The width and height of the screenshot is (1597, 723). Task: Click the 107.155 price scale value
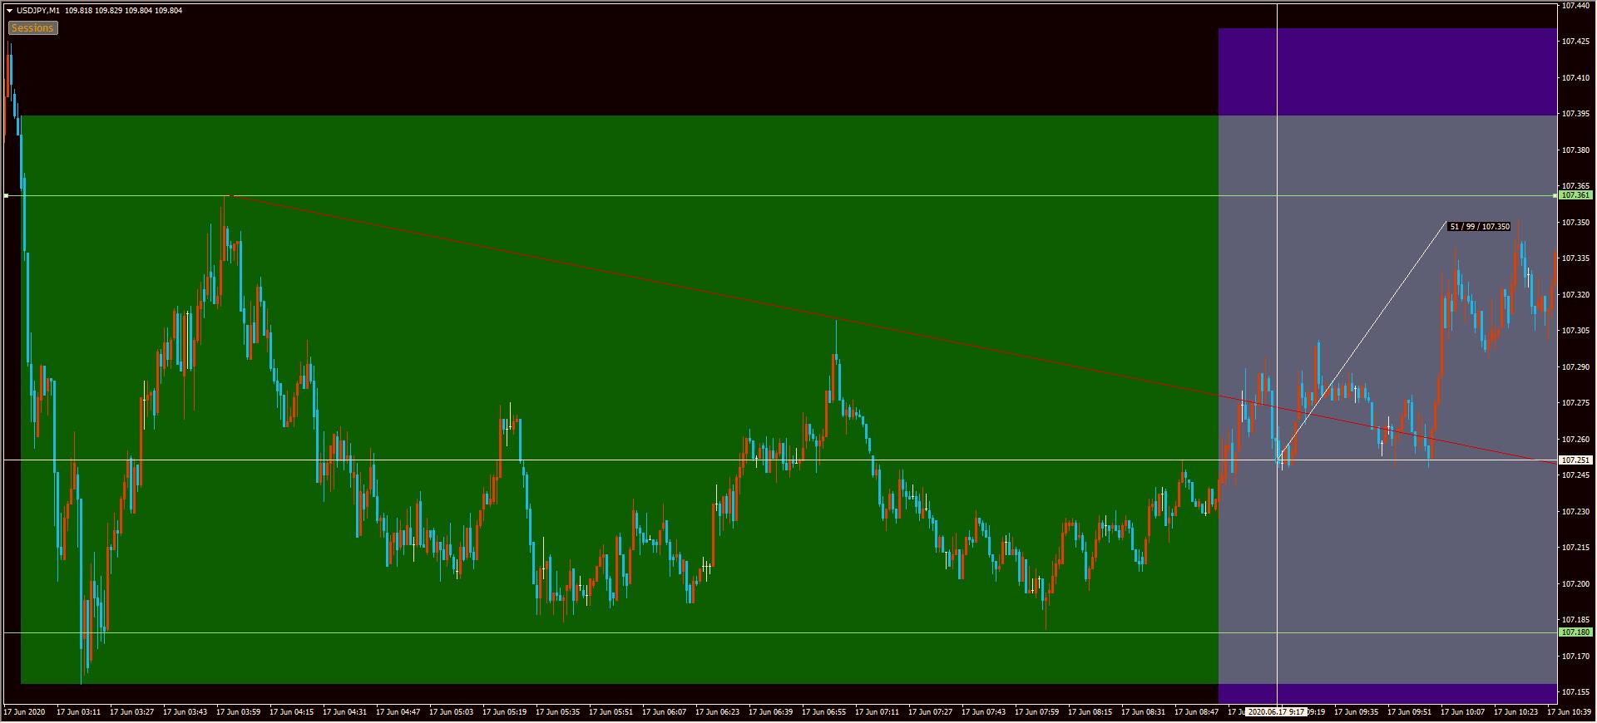pos(1575,692)
